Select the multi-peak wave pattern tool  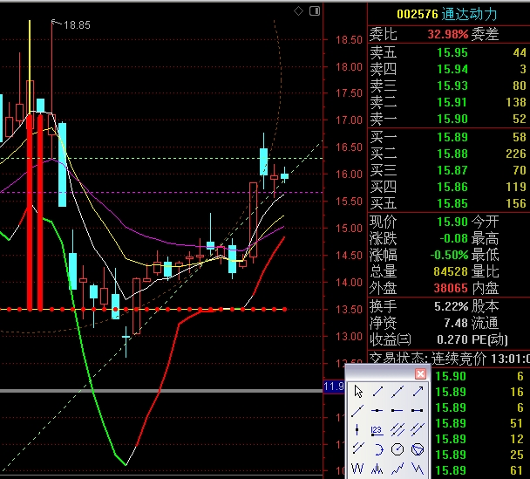pyautogui.click(x=377, y=469)
